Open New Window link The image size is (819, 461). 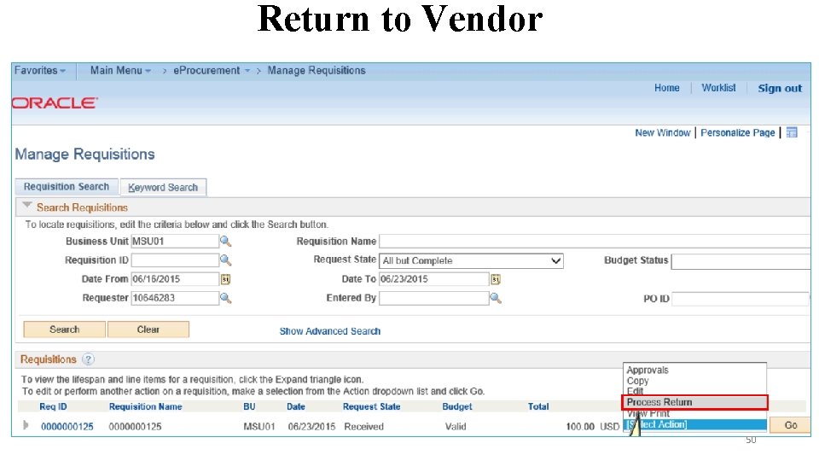click(x=663, y=133)
